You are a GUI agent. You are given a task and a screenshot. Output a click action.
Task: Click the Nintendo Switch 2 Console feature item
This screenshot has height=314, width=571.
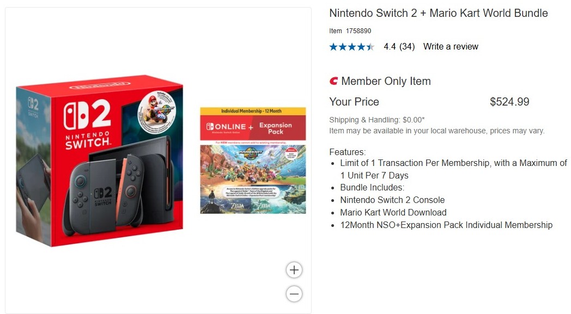392,200
